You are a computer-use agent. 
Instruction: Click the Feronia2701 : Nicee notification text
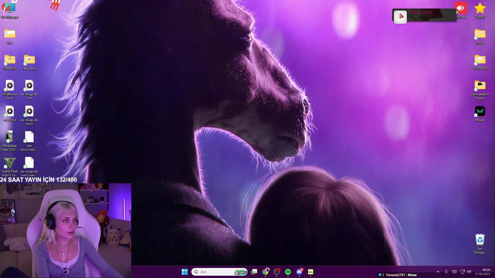401,275
